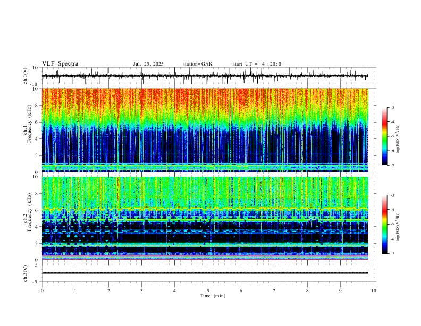Click inside the ch.1 frequency spectrogram
Viewport: 421px width, 326px height.
205,130
